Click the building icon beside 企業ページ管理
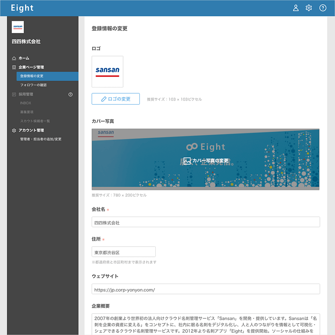Screen dimensions: 335x335 click(14, 67)
